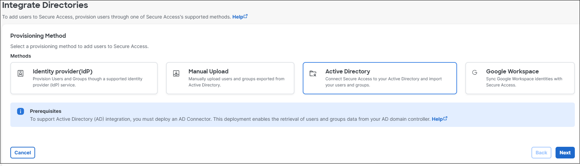580x166 pixels.
Task: Click the Google Workspace G icon
Action: pos(475,72)
